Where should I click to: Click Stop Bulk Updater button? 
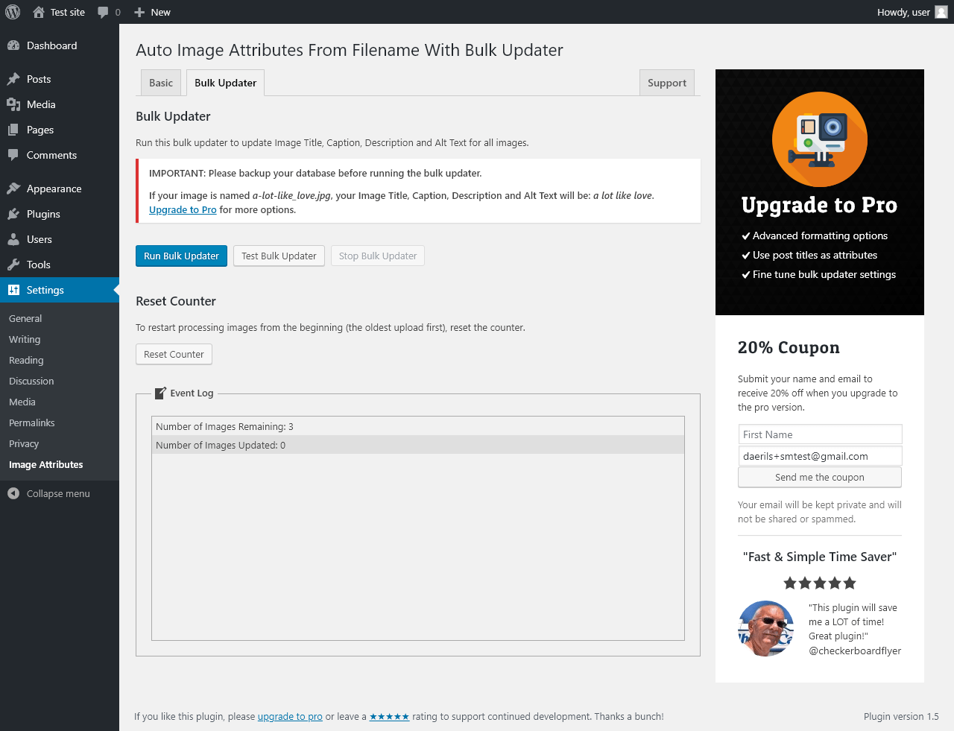pos(378,256)
